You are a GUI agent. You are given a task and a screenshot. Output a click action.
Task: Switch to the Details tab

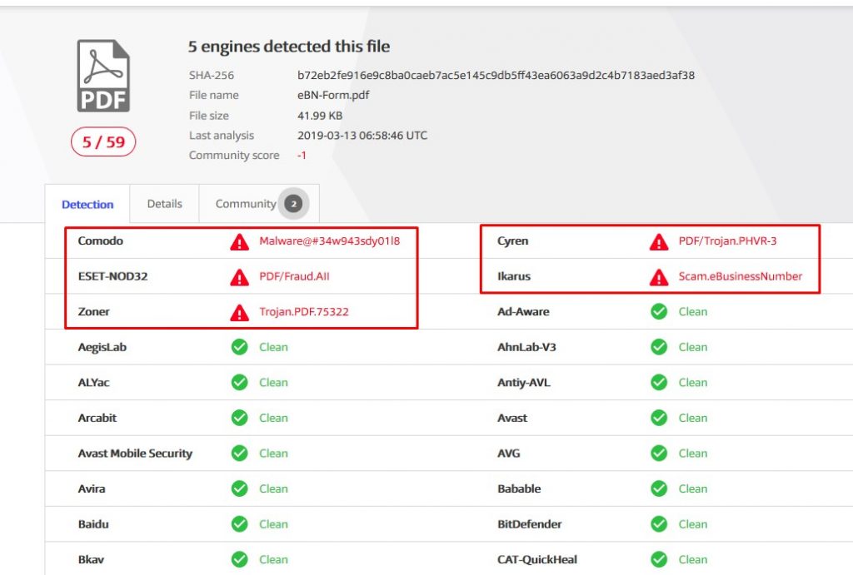tap(164, 204)
